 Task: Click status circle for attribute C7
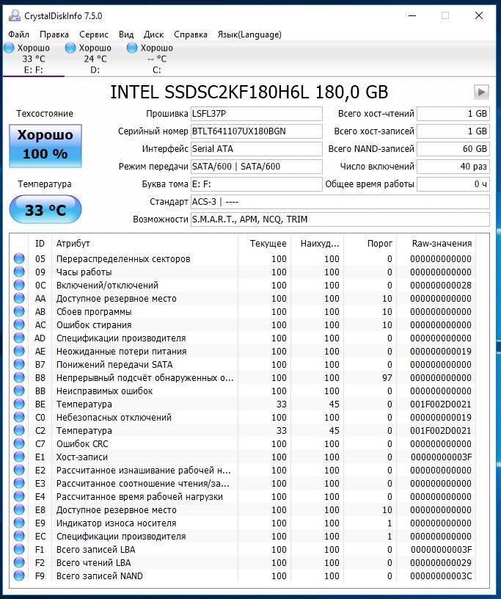pos(19,443)
